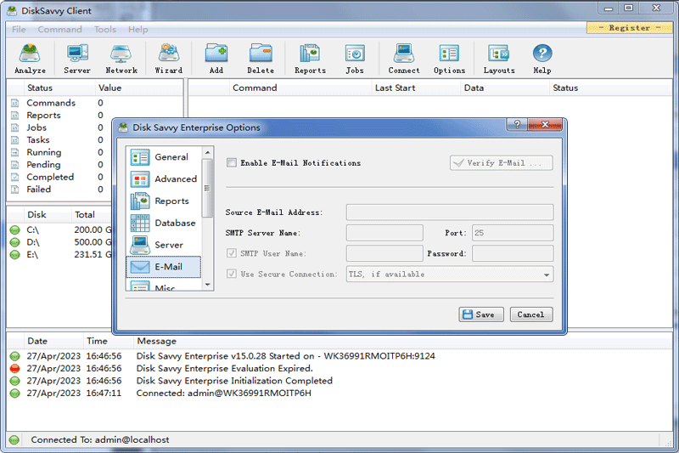Click the Failed status row icon
This screenshot has height=453, width=679.
pyautogui.click(x=15, y=190)
